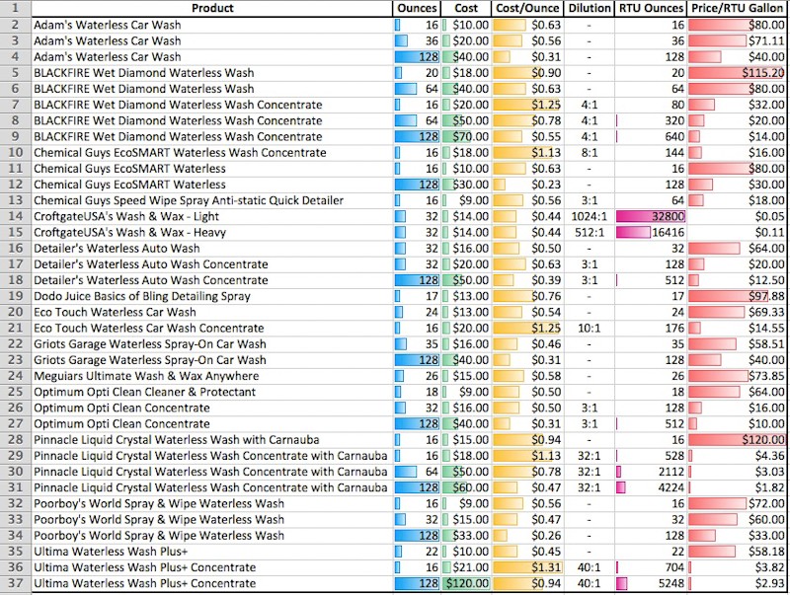
Task: Select the Cost column header
Action: click(x=466, y=8)
